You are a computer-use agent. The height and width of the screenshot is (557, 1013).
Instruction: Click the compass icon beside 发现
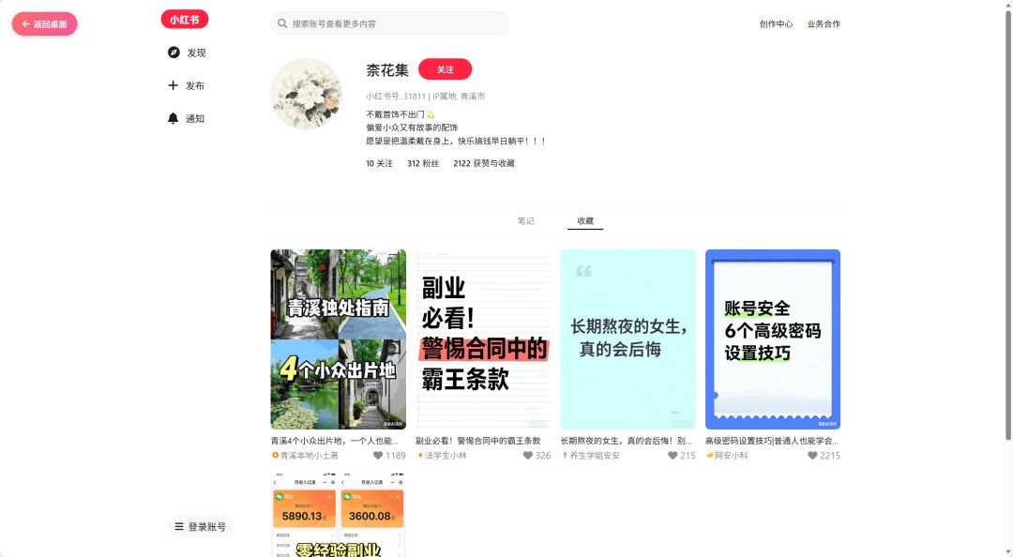(x=174, y=53)
